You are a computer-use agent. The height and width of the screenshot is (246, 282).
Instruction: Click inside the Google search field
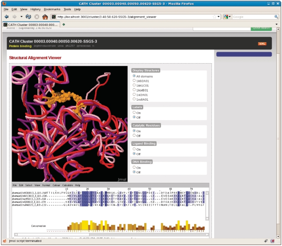253,17
